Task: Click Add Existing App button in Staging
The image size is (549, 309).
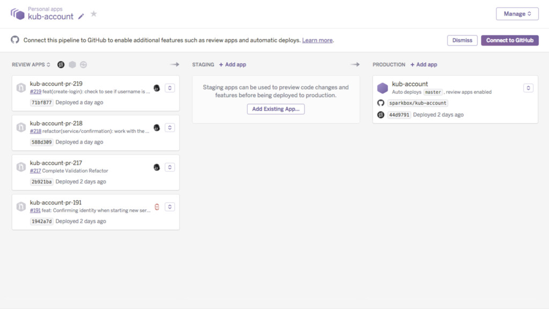Action: tap(276, 109)
